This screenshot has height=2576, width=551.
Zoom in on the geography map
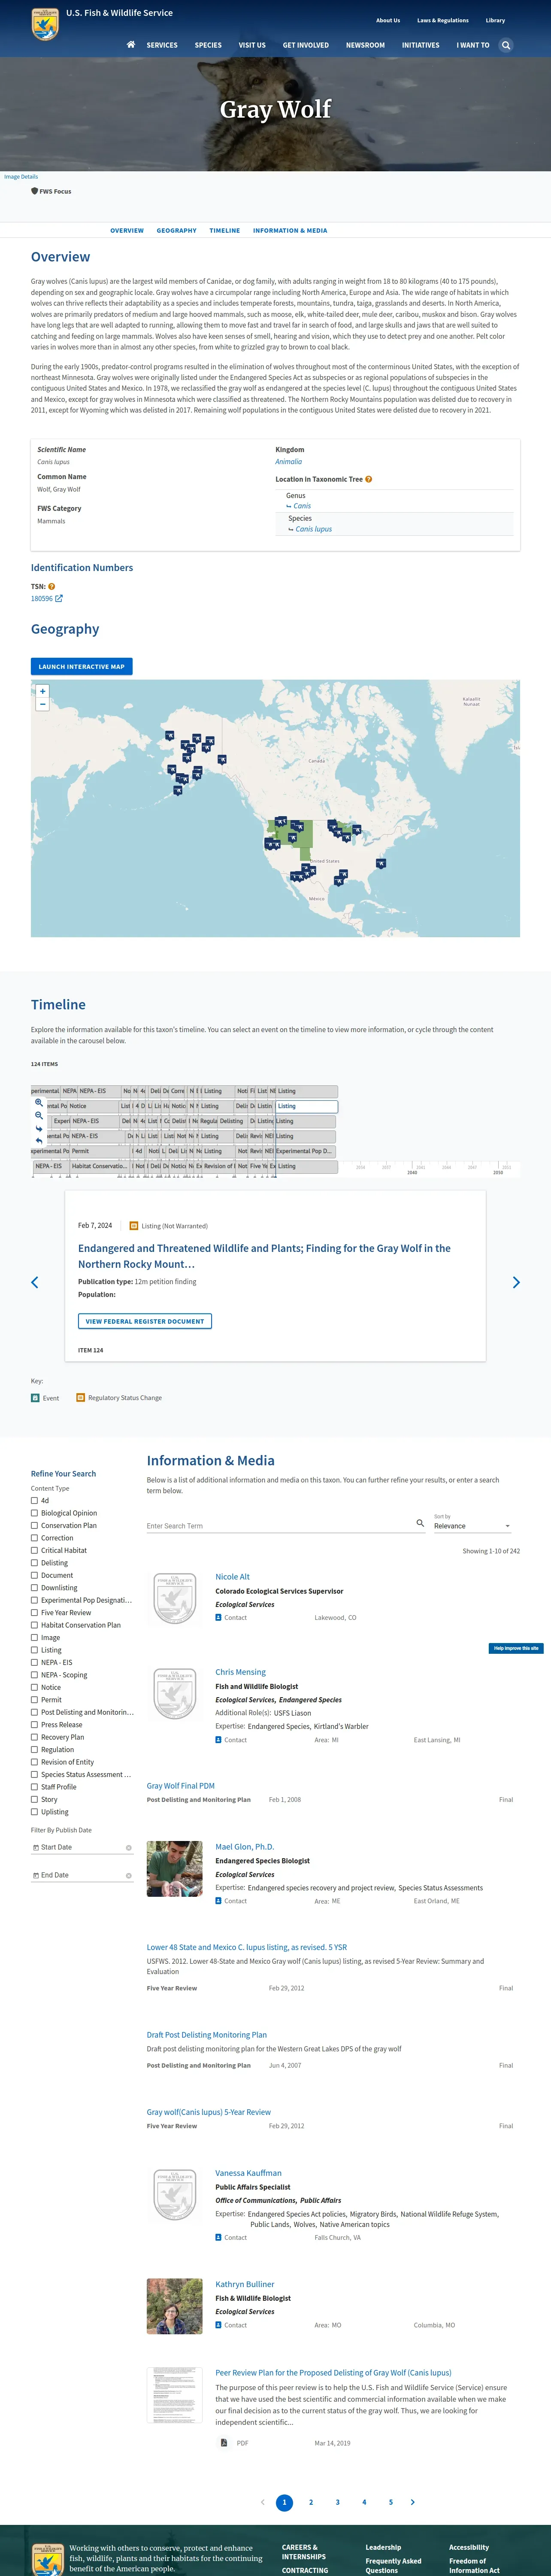tap(42, 692)
